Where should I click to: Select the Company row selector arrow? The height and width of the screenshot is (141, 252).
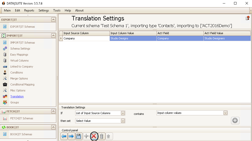coord(61,38)
